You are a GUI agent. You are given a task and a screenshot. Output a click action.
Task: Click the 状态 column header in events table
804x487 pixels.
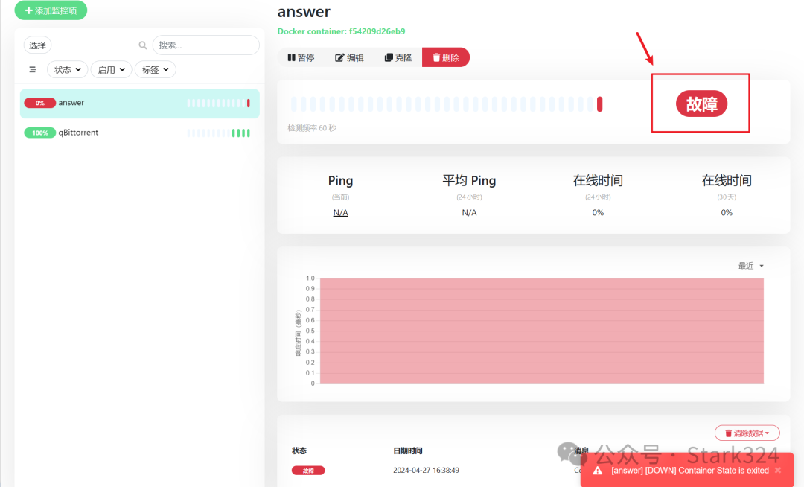tap(299, 451)
